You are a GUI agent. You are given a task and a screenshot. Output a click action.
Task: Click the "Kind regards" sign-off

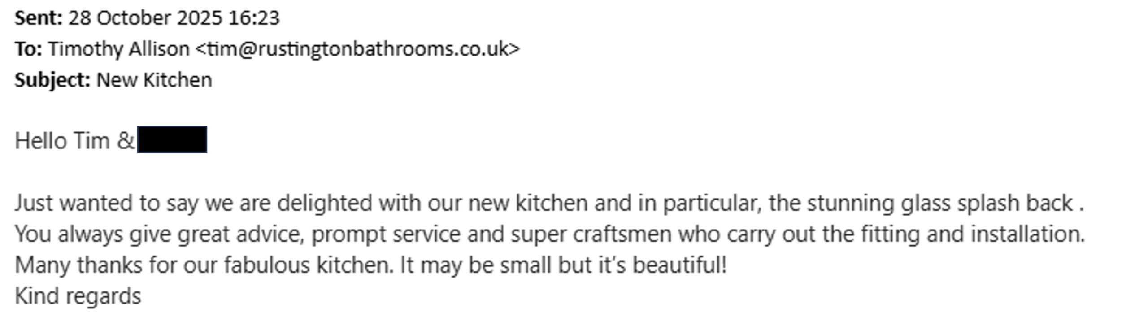(x=78, y=296)
